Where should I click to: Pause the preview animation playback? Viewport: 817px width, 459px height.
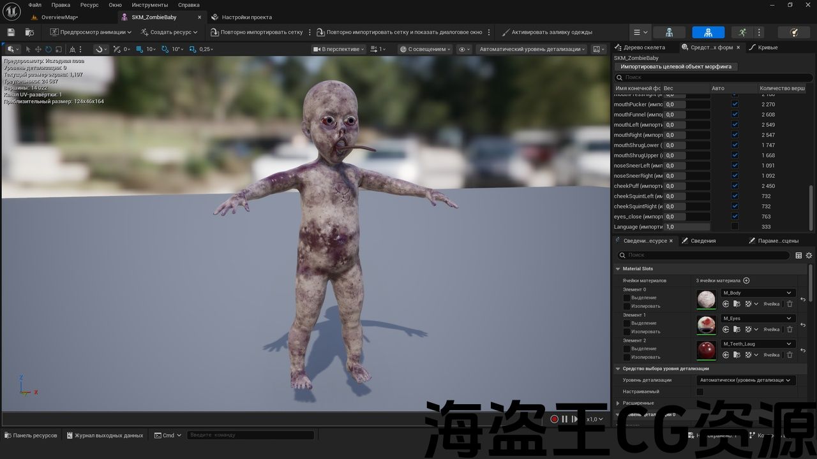coord(564,419)
